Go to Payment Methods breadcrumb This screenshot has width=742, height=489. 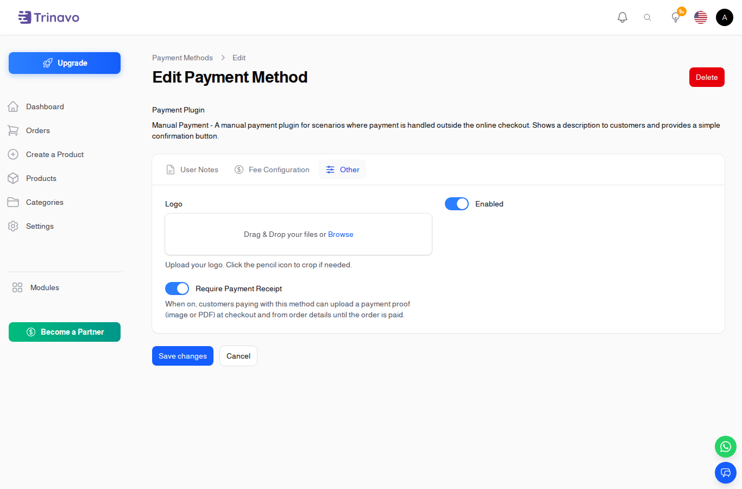pos(183,58)
